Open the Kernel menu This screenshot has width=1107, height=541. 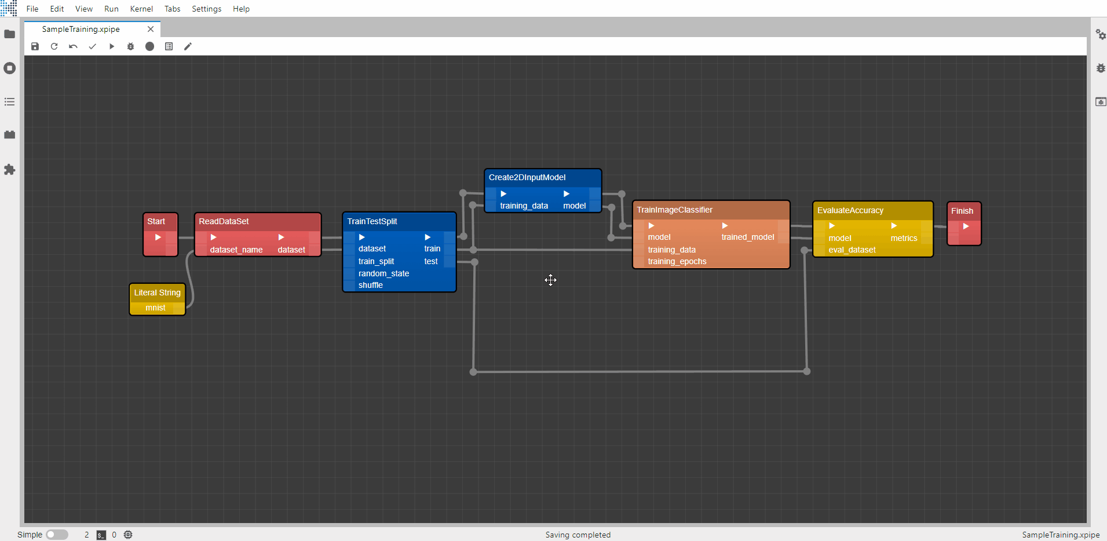click(141, 9)
